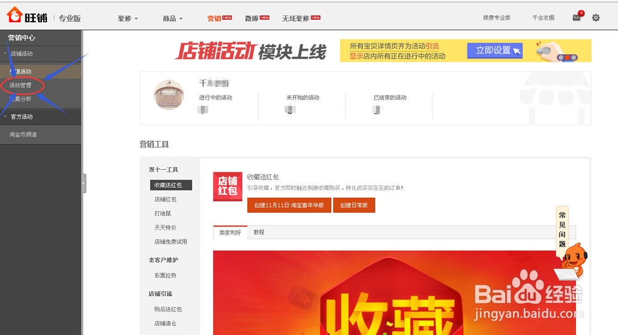Screen dimensions: 618x335
Task: Open the settings gear icon
Action: click(596, 17)
